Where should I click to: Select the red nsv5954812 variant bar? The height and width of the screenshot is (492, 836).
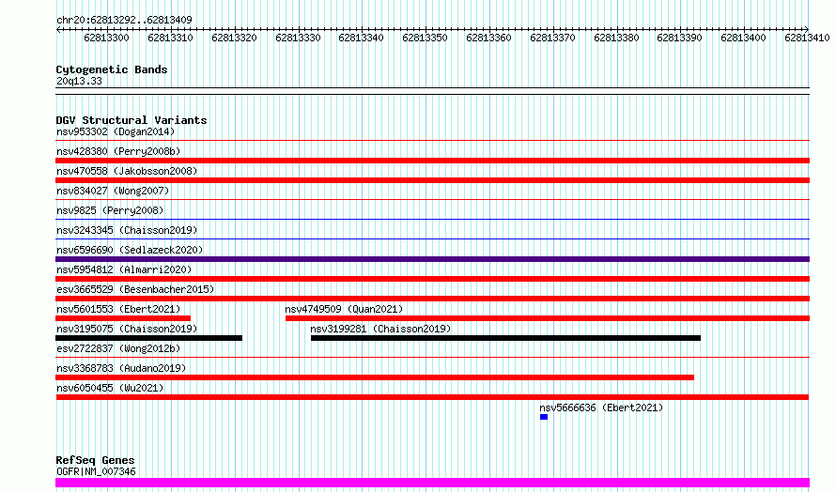pyautogui.click(x=432, y=279)
